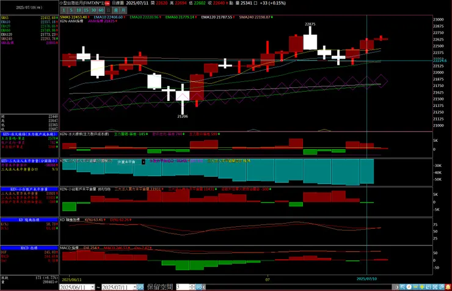Click SMA5 22453.40 legend label
452x291 pixels.
[x=75, y=17]
